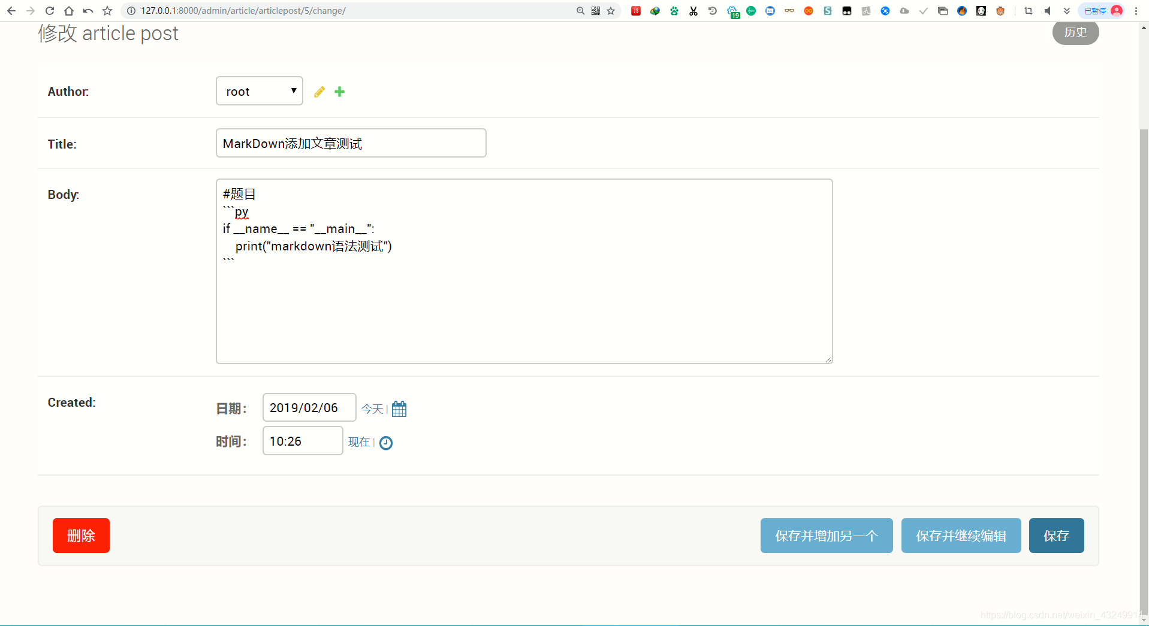Click the 已暂停 profile button
The width and height of the screenshot is (1149, 626).
[1102, 11]
